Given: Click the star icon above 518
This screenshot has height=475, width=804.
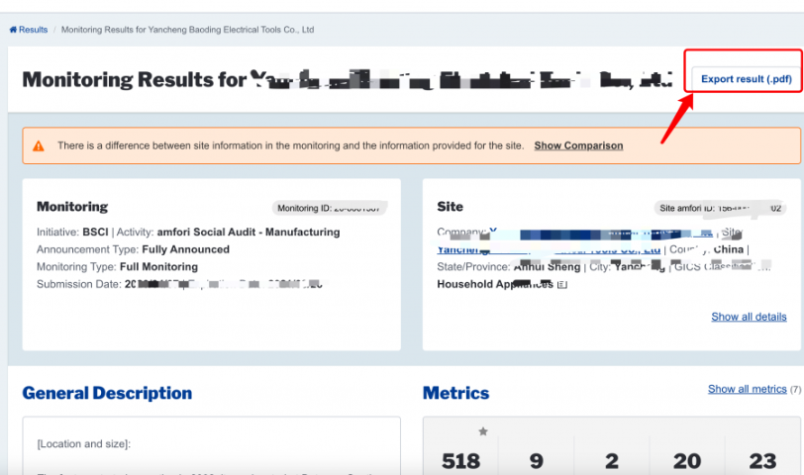Looking at the screenshot, I should point(483,431).
